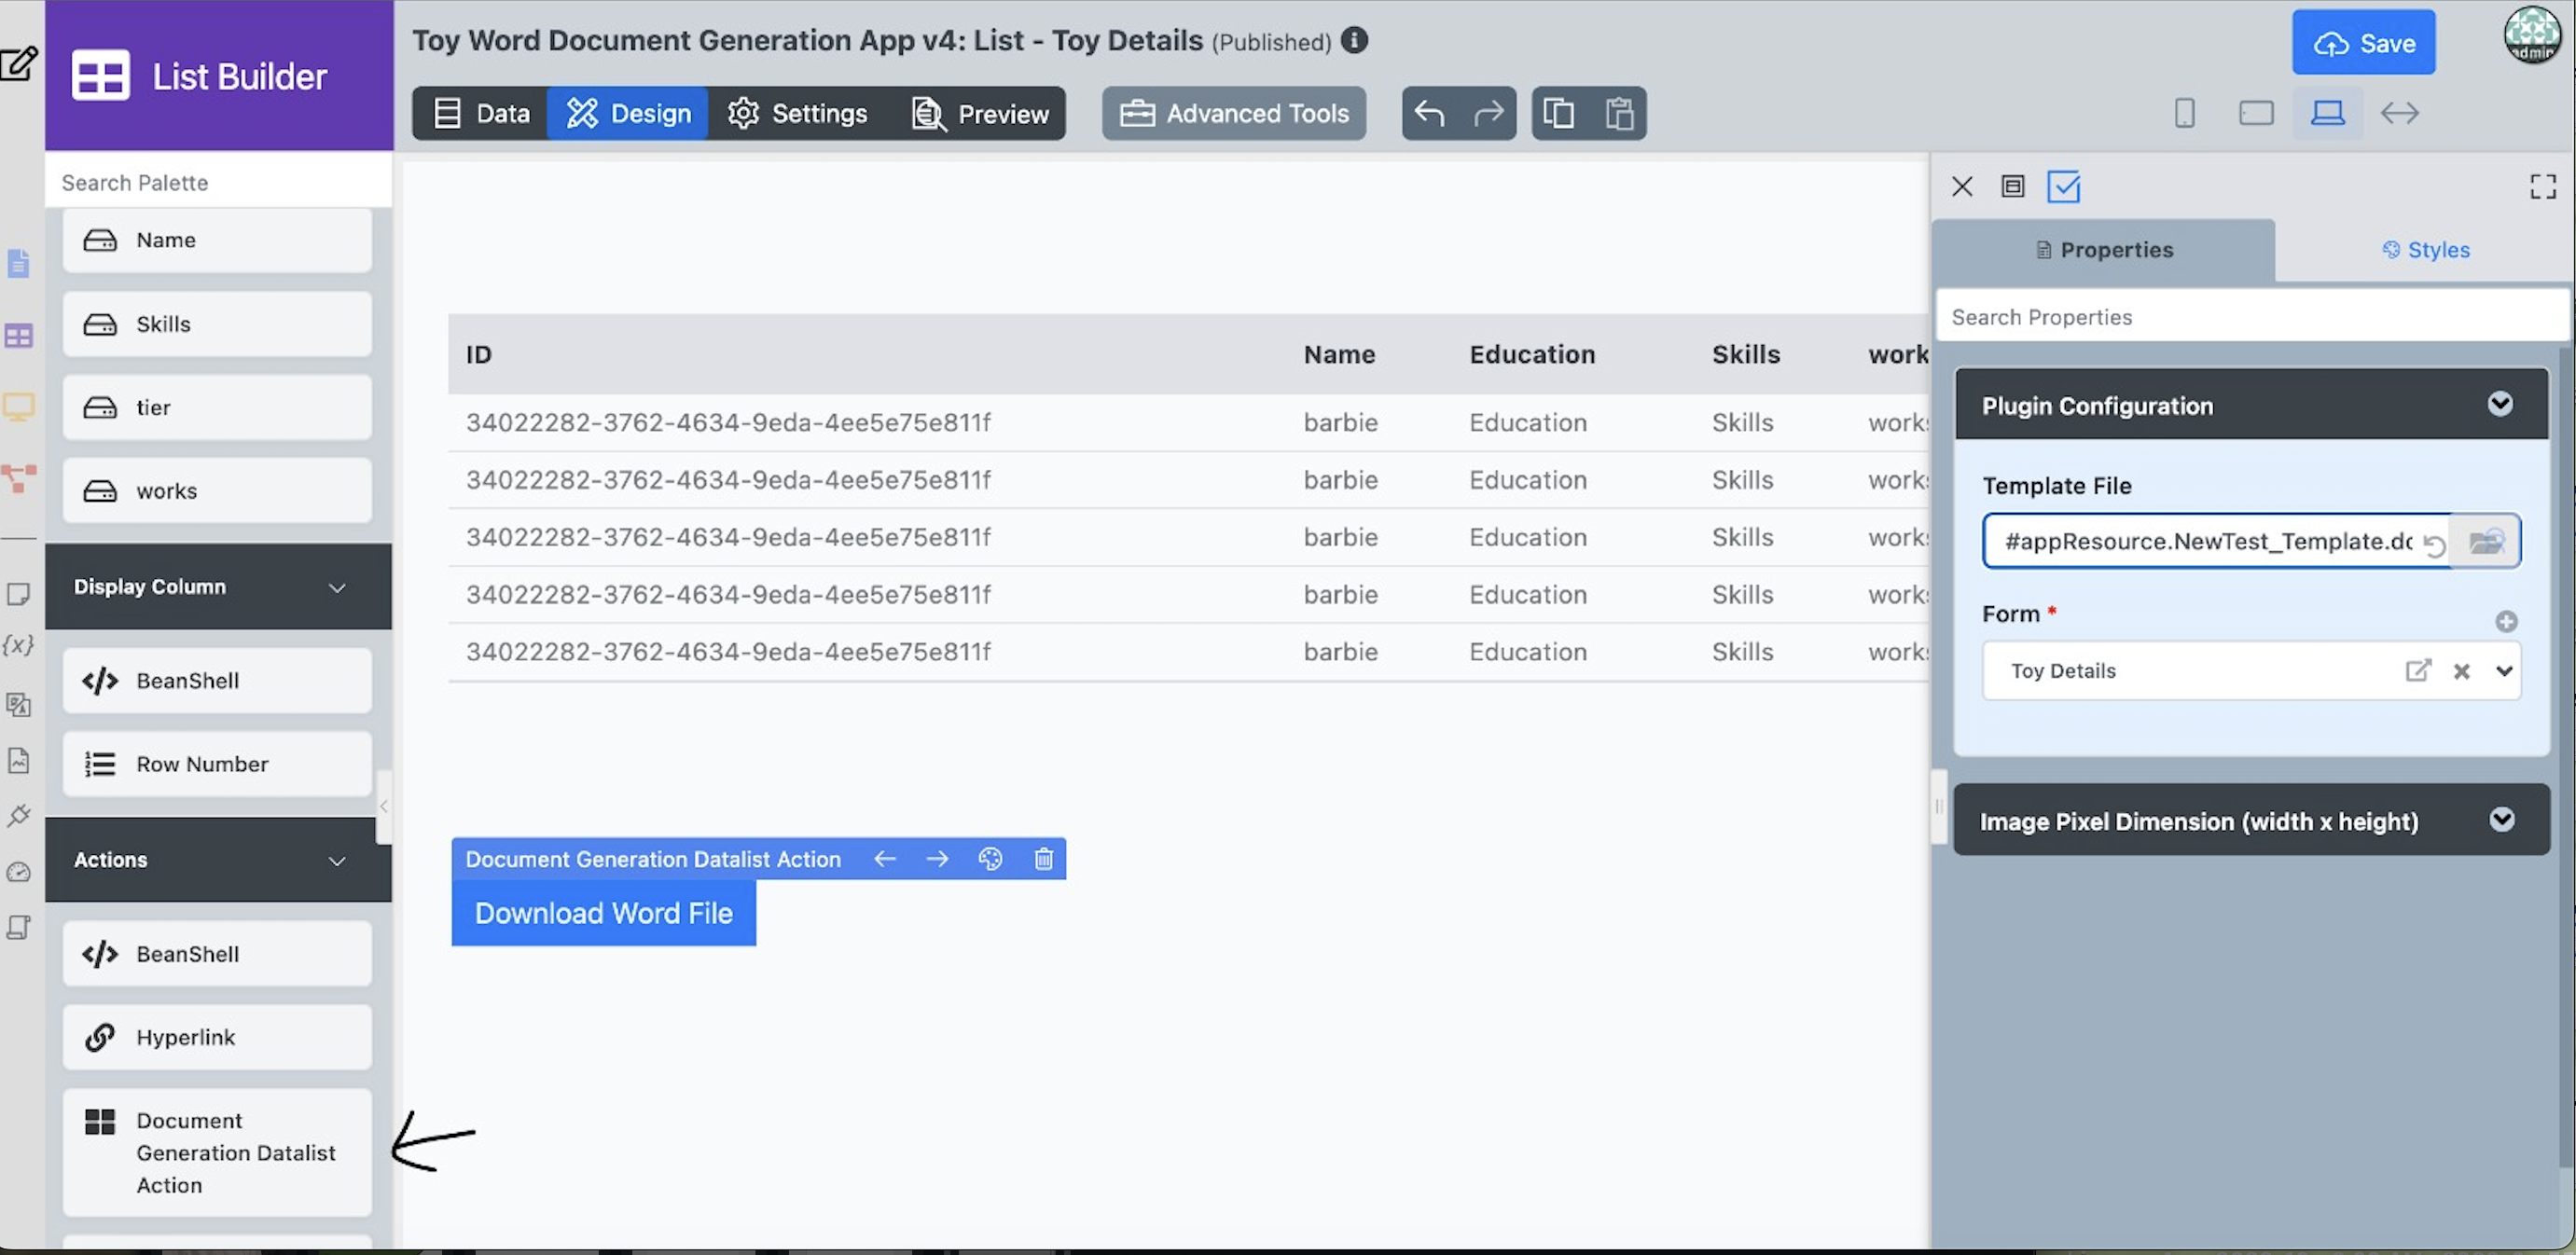Viewport: 2576px width, 1255px height.
Task: Select tablet view preview icon
Action: tap(2256, 113)
